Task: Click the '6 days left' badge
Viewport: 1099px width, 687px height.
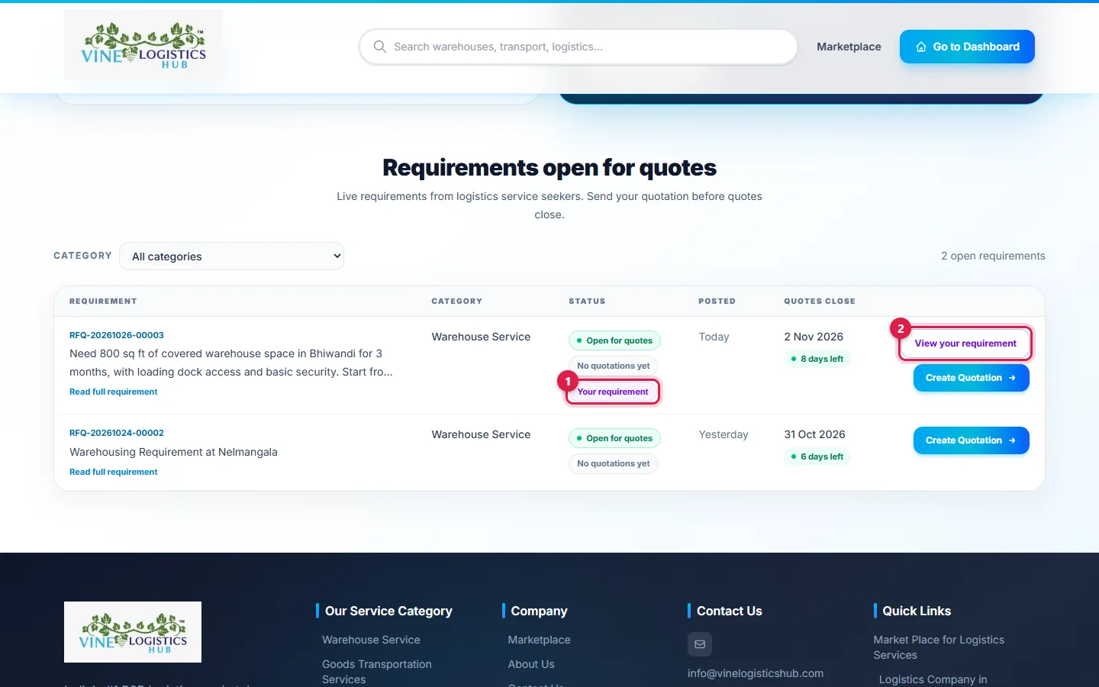Action: click(817, 456)
